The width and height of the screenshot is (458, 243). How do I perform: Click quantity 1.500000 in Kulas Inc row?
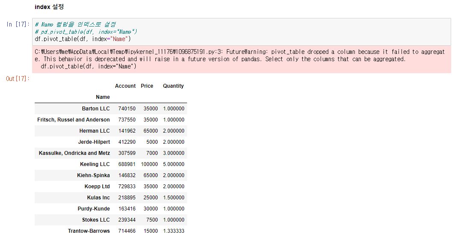(x=173, y=197)
